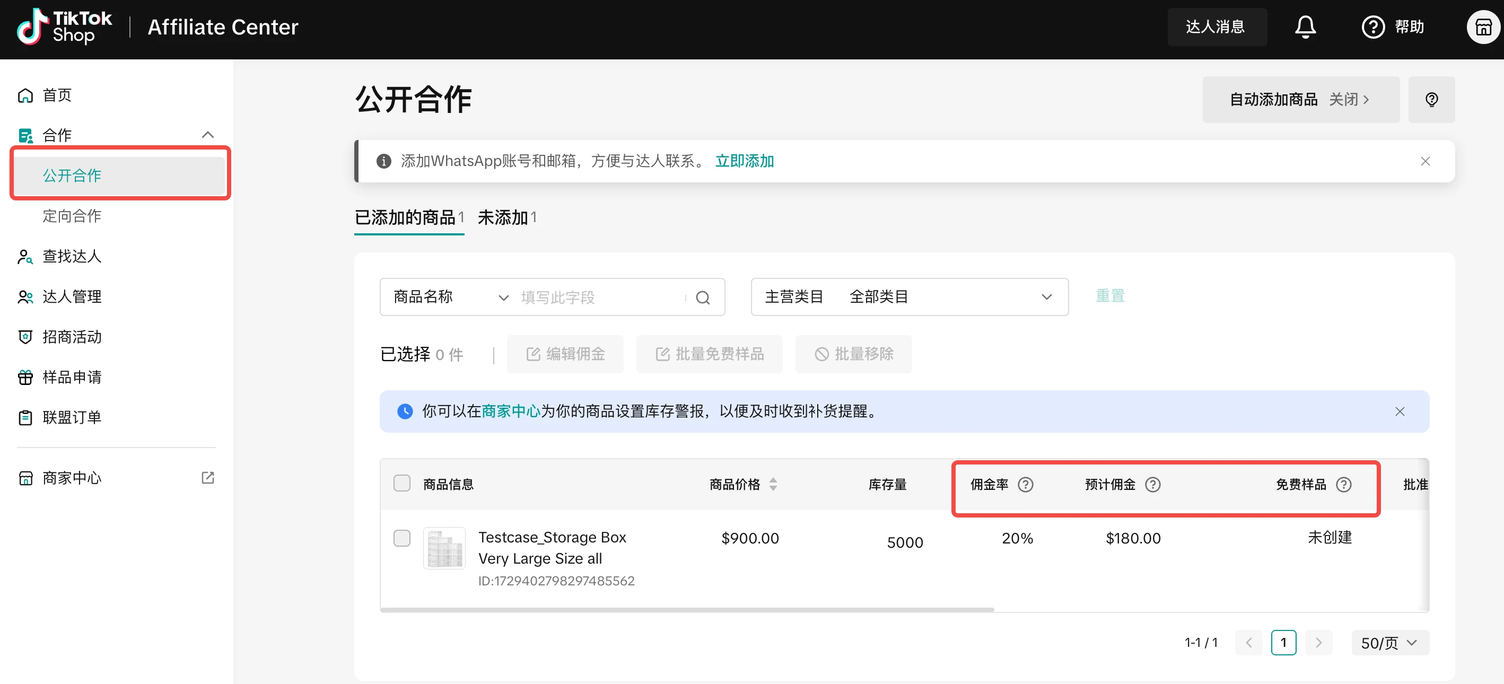This screenshot has width=1504, height=684.
Task: Click the search magnifier icon
Action: (703, 297)
